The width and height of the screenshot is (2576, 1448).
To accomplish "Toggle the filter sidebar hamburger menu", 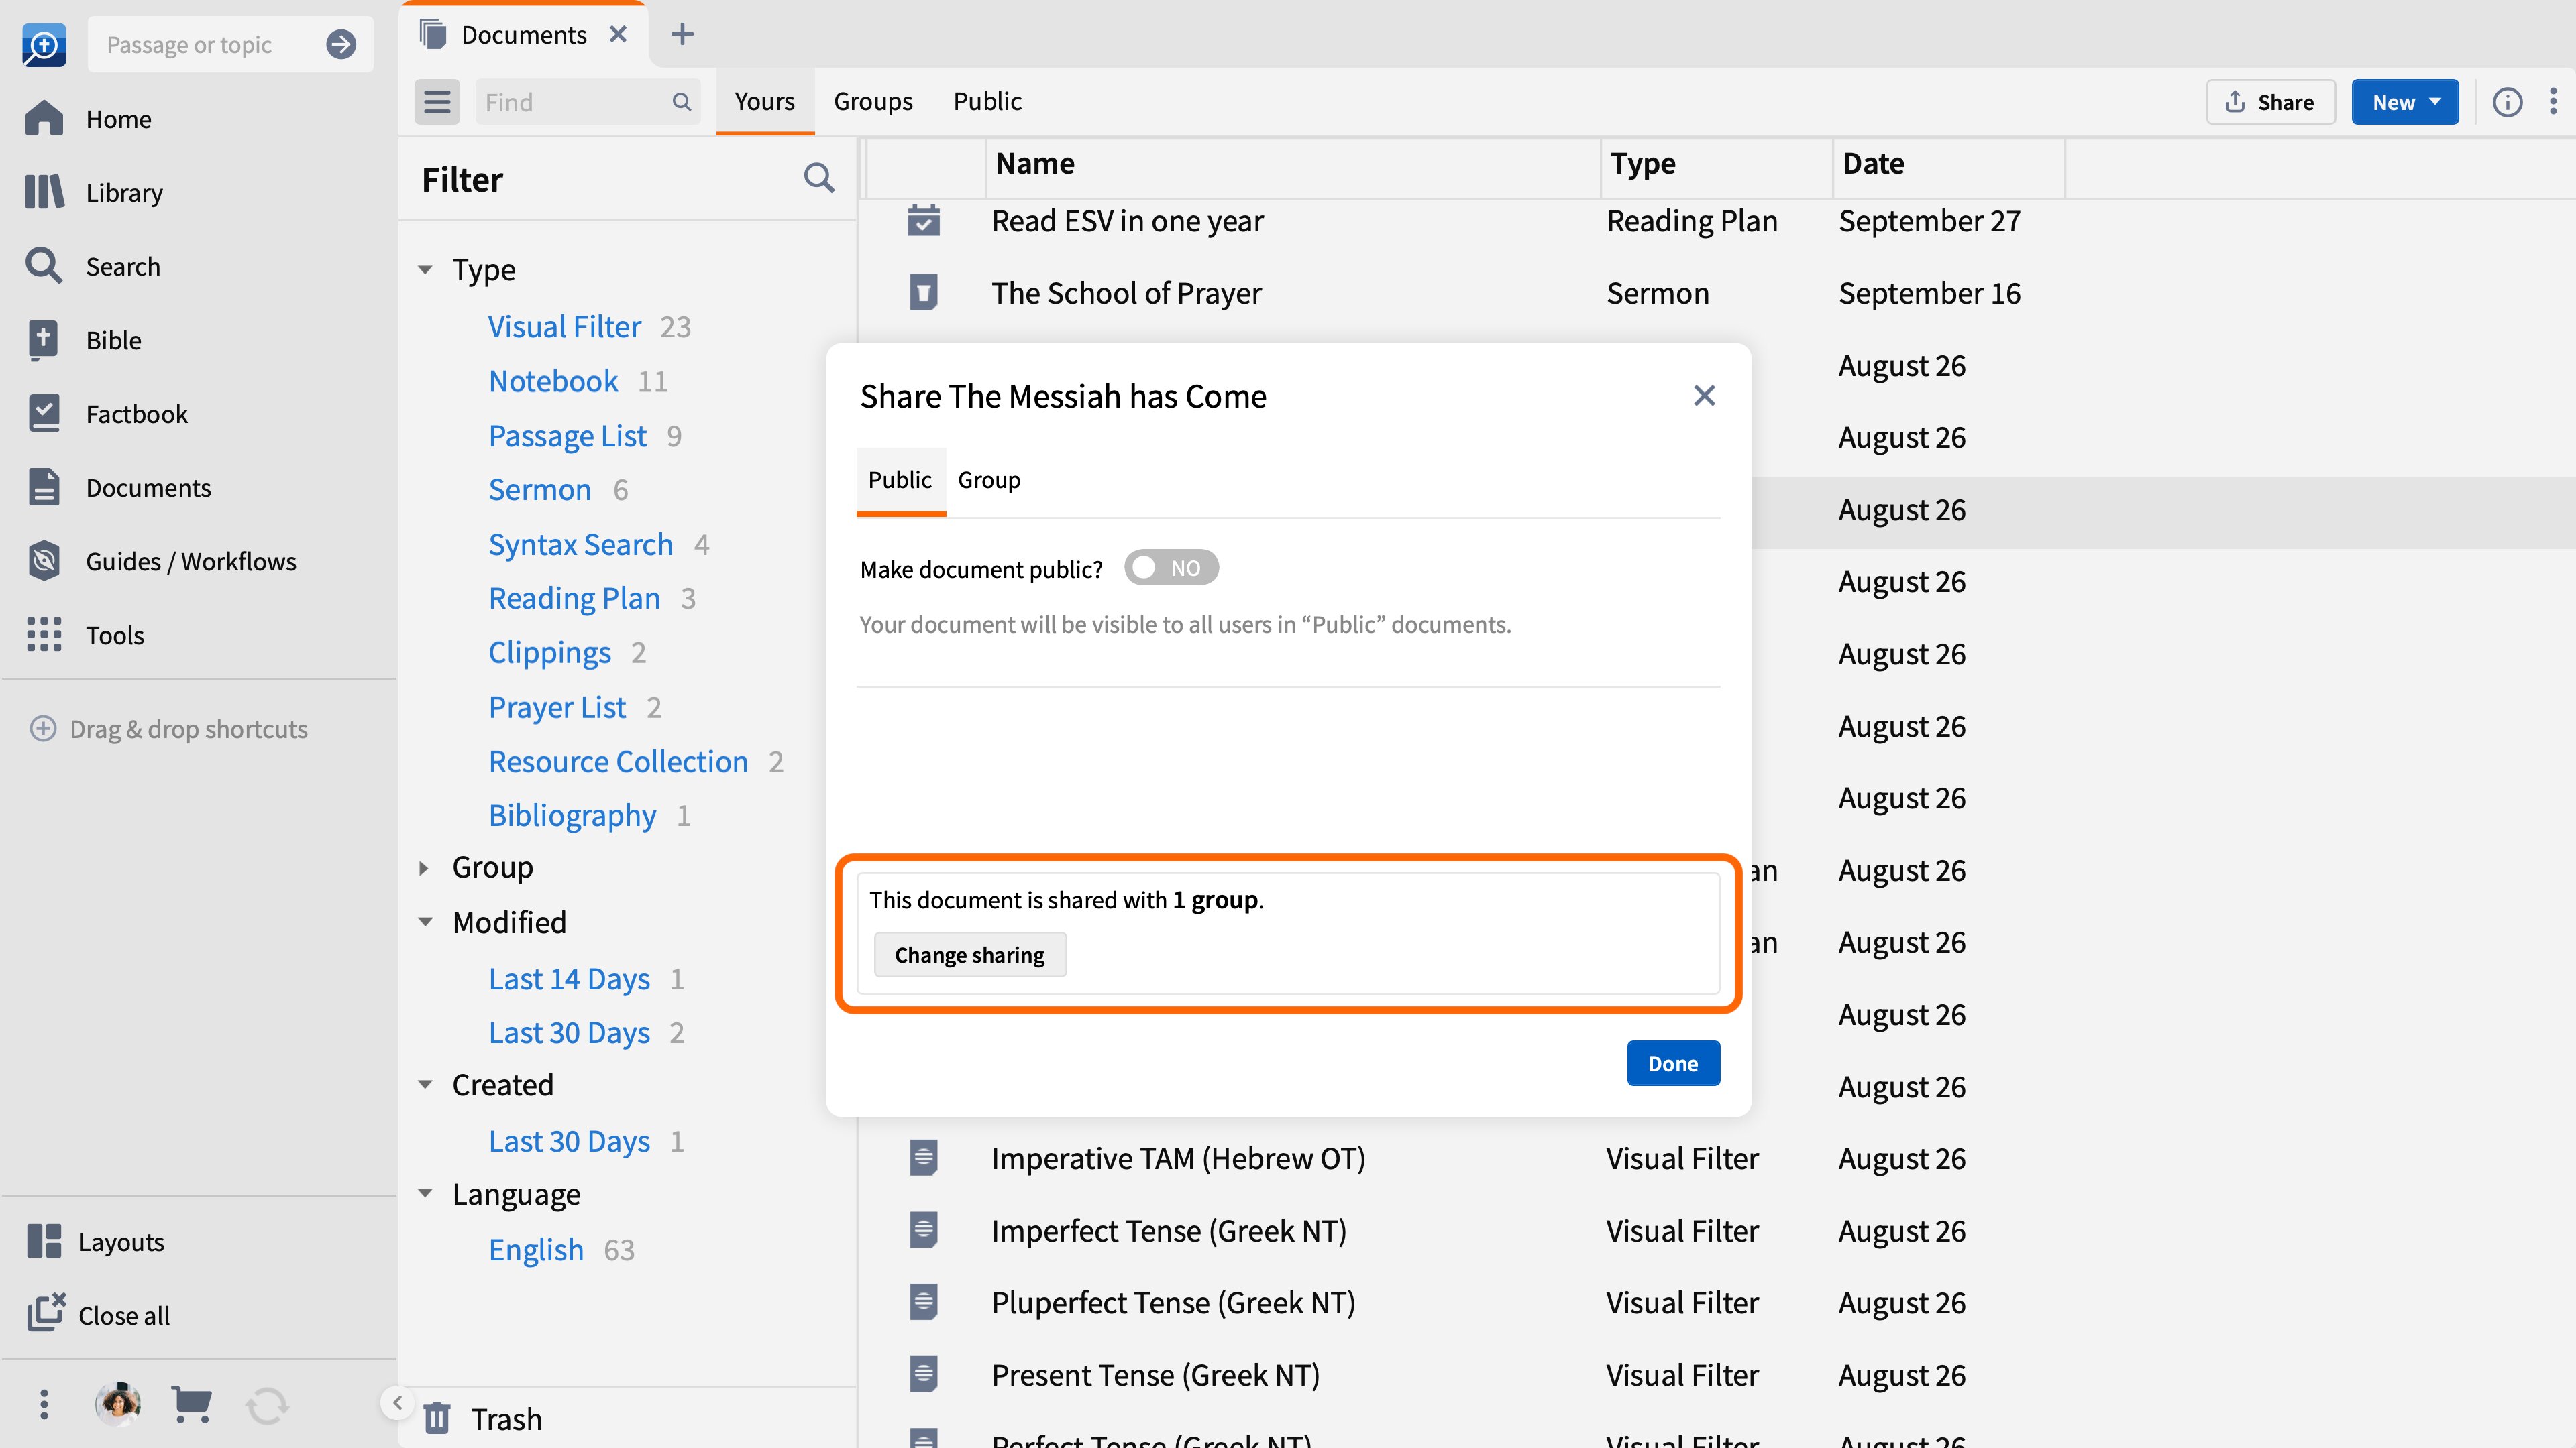I will (437, 102).
